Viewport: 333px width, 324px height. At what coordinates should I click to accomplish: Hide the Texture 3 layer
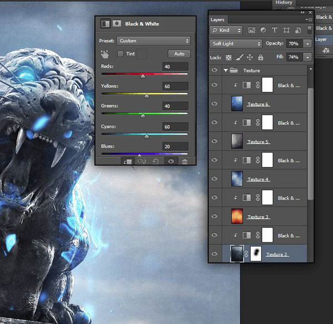(214, 216)
